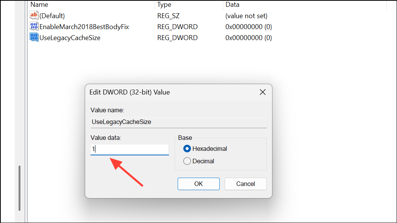Click the EnableMarch2018BestBodyFix DWORD icon
Screen dimensions: 397x223
pyautogui.click(x=34, y=26)
